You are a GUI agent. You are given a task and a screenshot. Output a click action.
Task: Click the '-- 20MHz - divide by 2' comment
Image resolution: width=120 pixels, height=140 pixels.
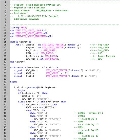(89, 113)
